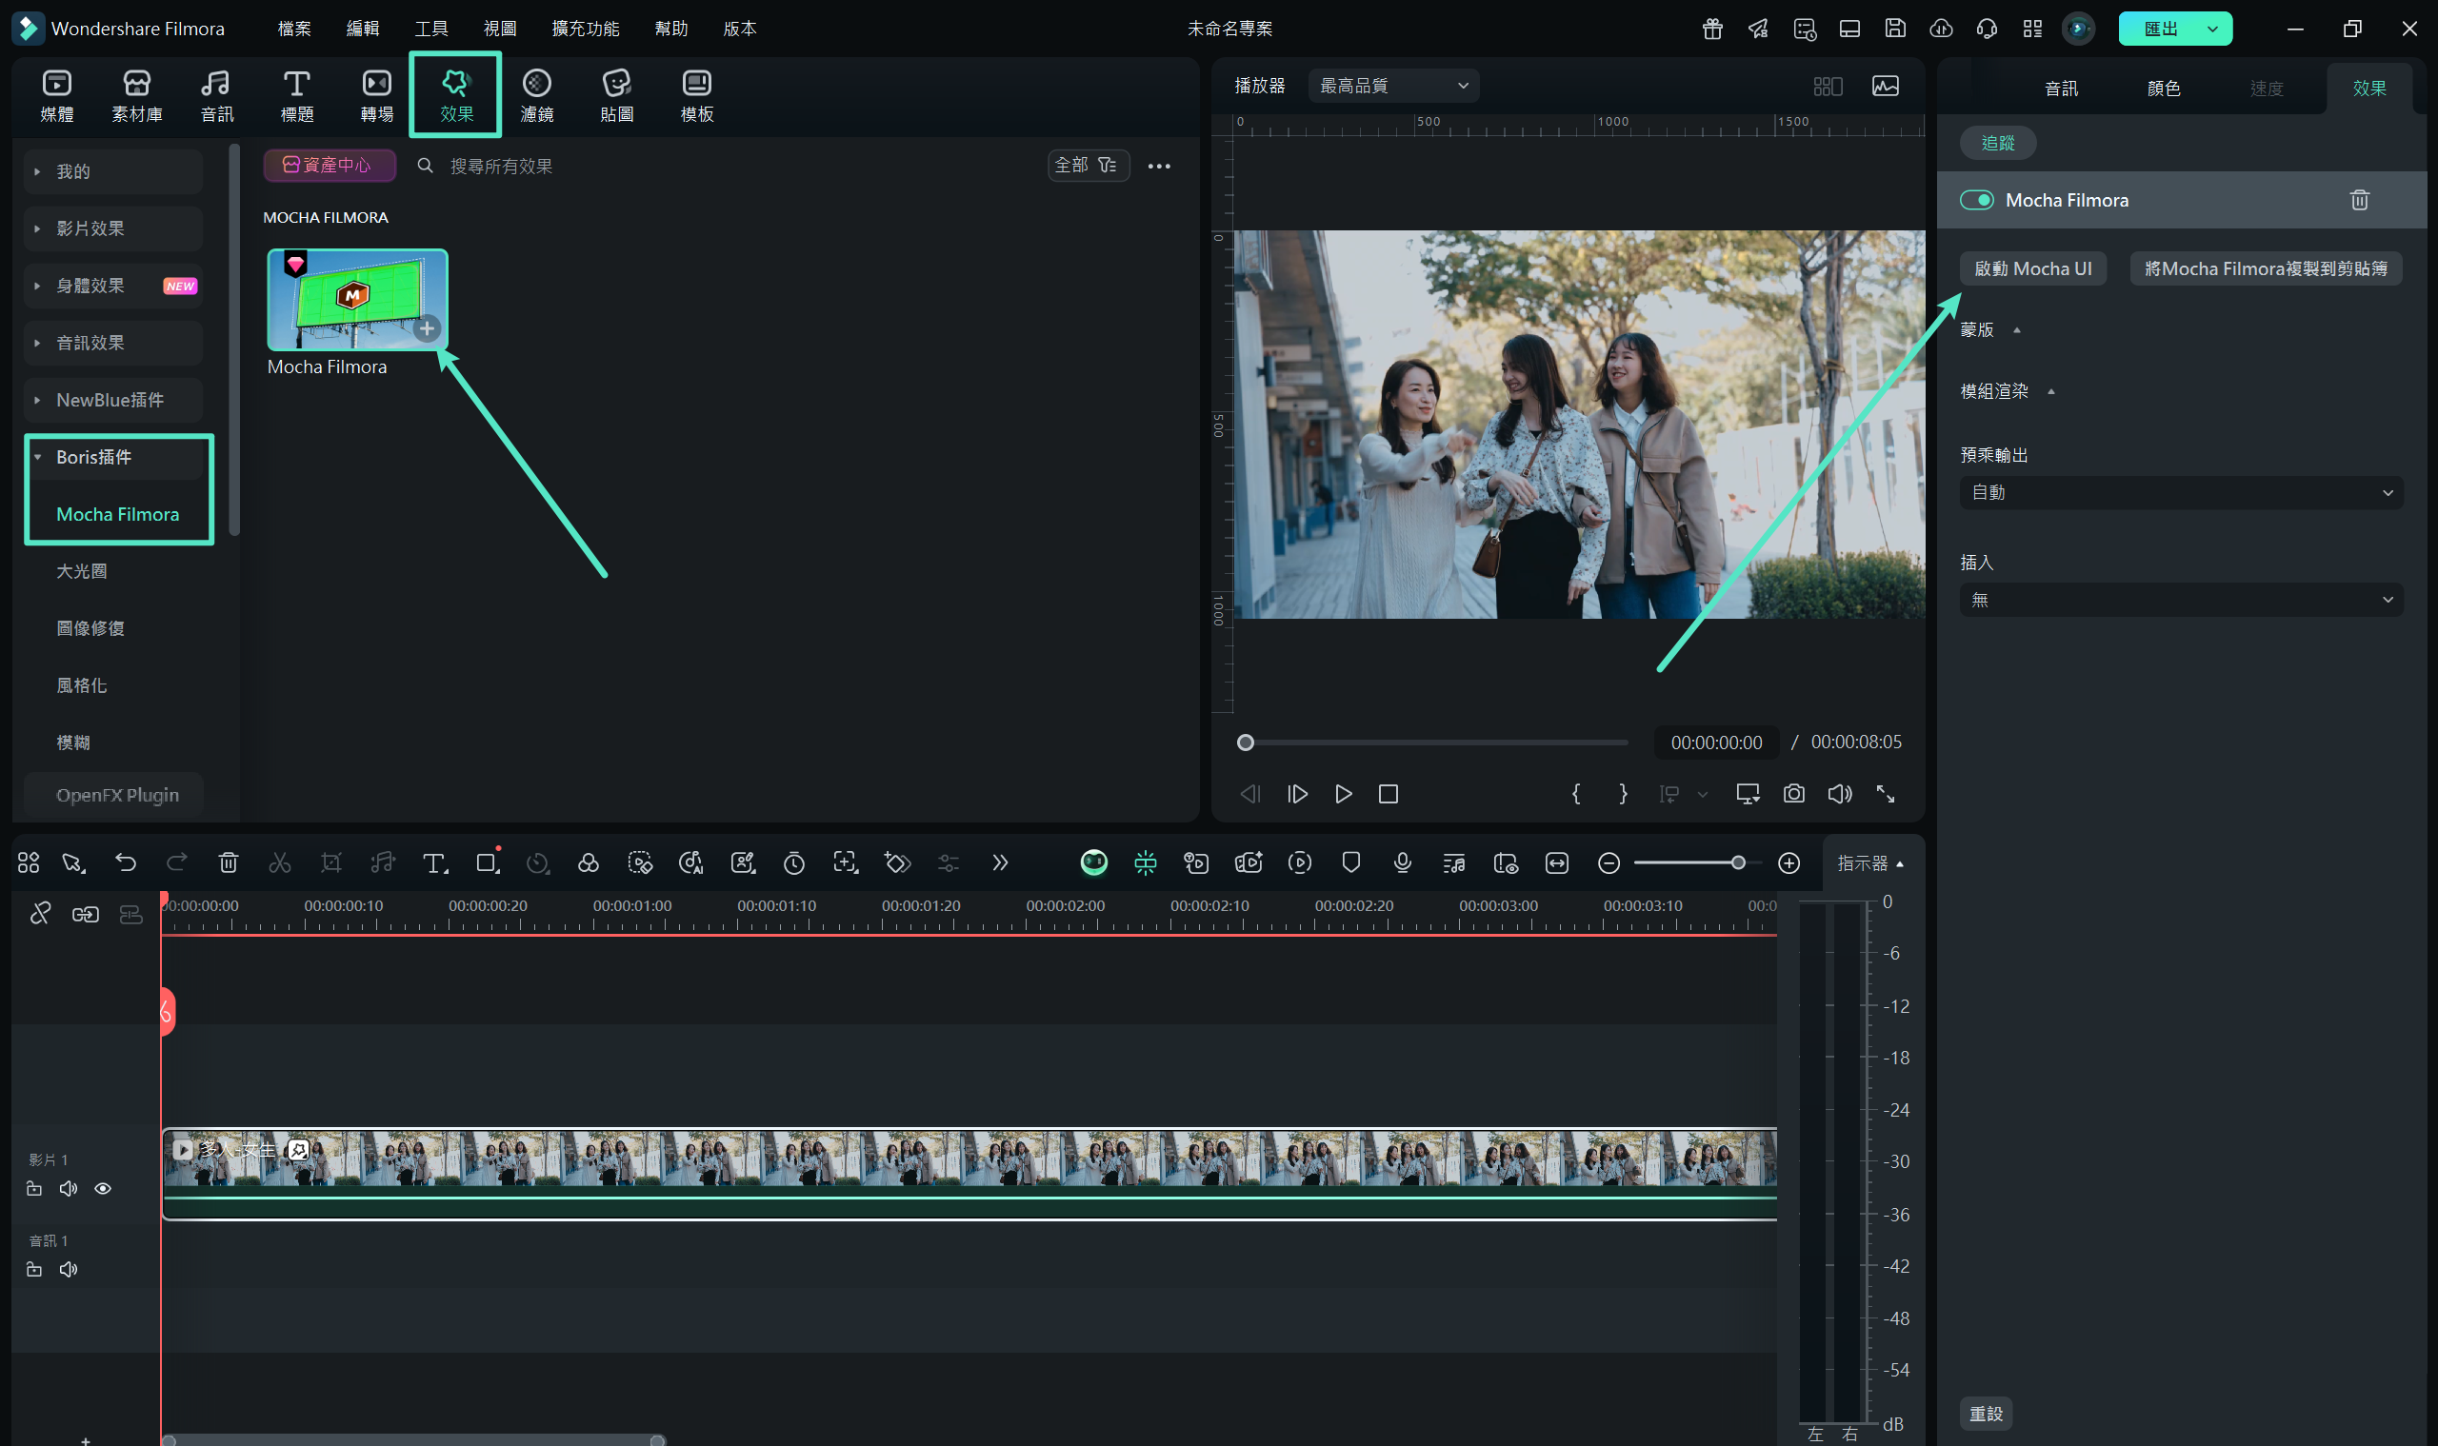Open the 編輯 menu

[x=362, y=29]
